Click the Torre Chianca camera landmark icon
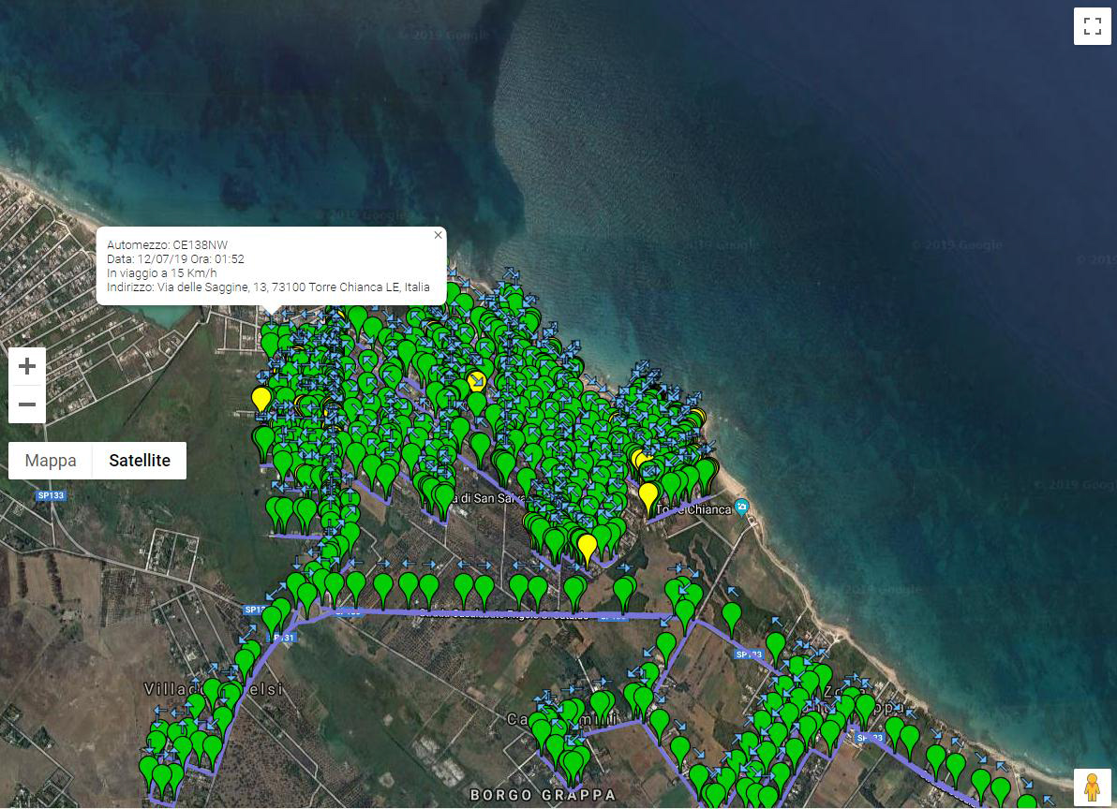 pyautogui.click(x=742, y=507)
